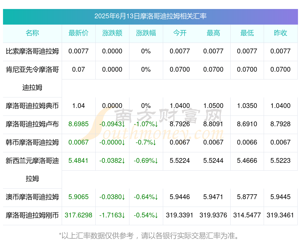Click the 2025年6月13日 title banner
The height and width of the screenshot is (245, 301).
pyautogui.click(x=150, y=16)
